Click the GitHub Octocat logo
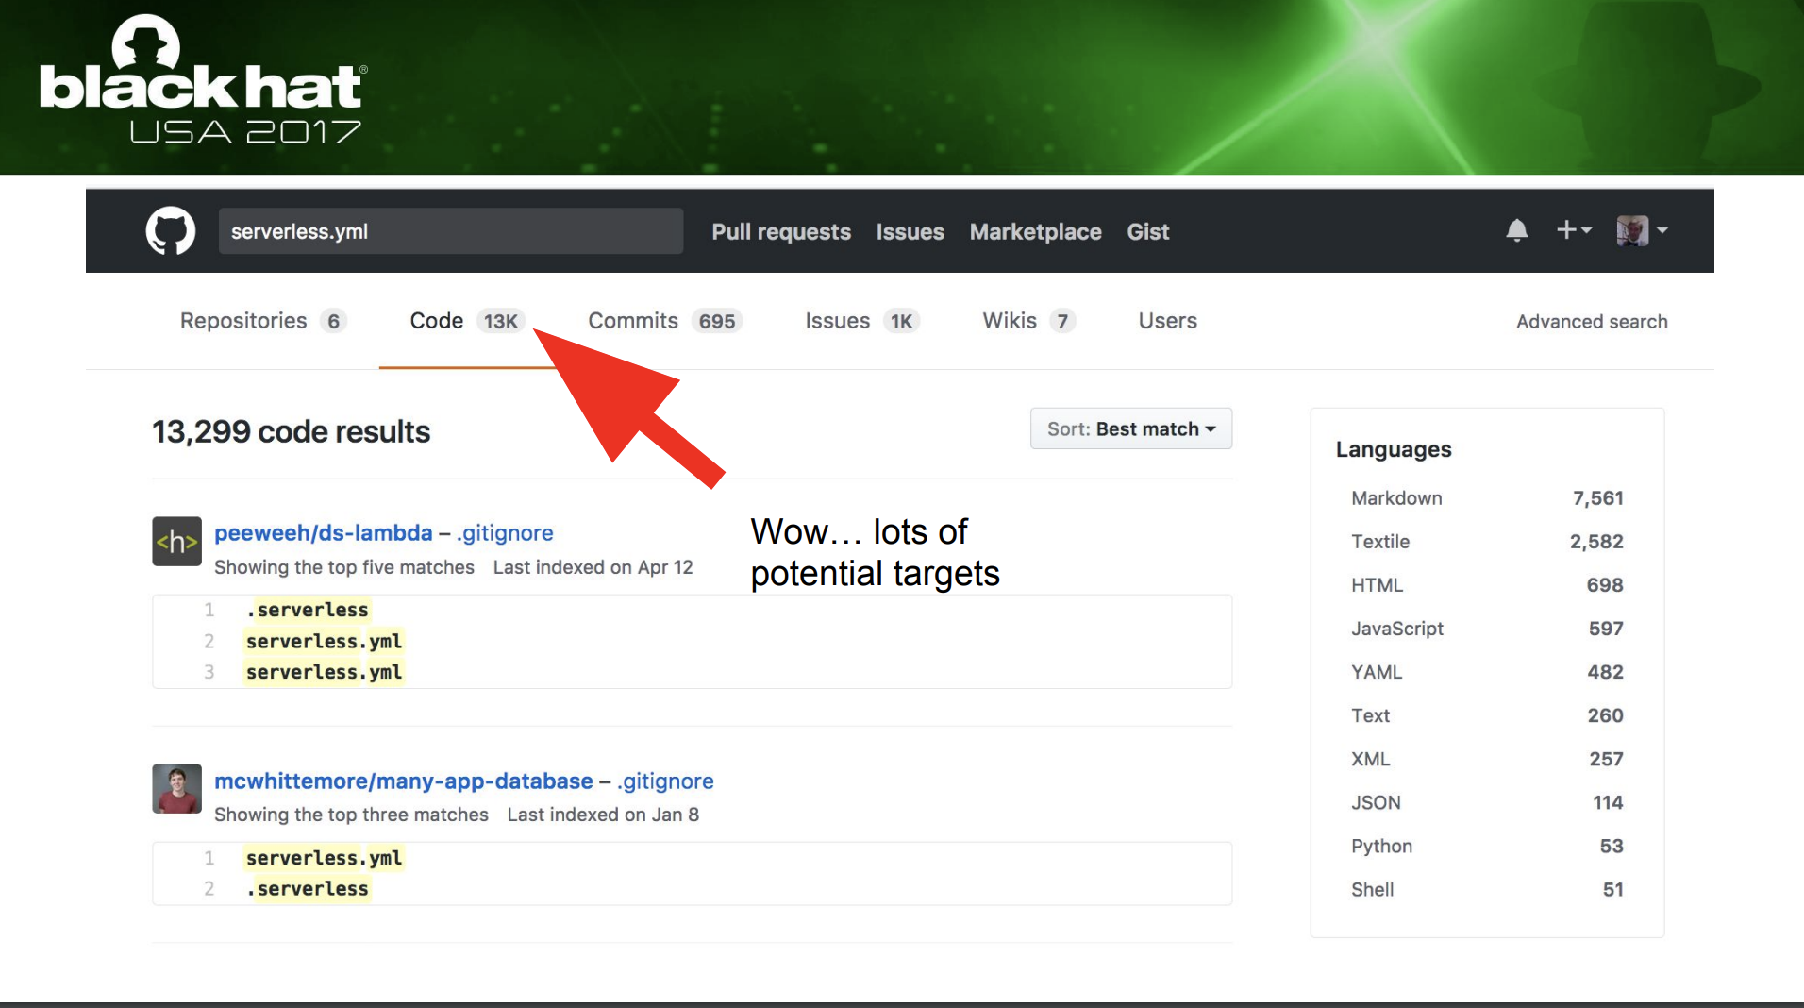This screenshot has height=1008, width=1804. click(171, 231)
